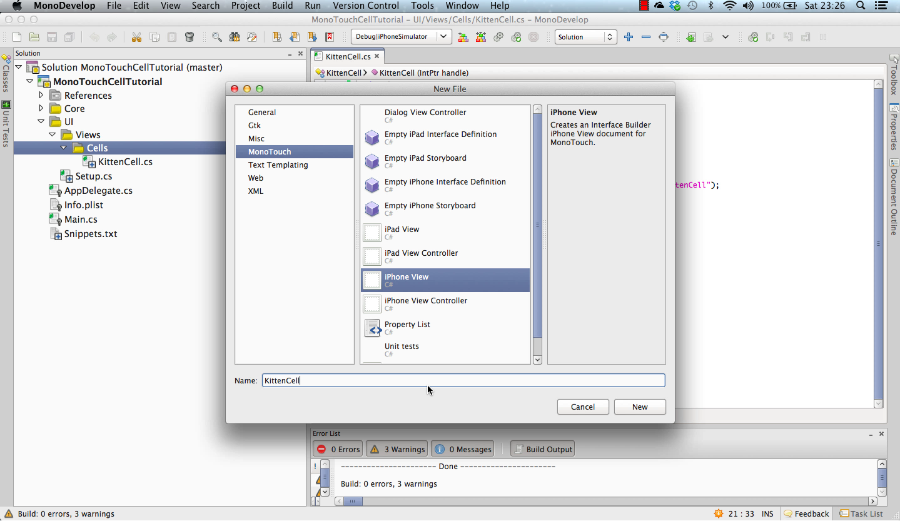Select the MonoTouch category

click(294, 151)
